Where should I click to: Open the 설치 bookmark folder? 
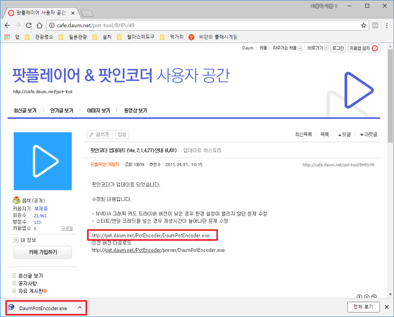(102, 37)
